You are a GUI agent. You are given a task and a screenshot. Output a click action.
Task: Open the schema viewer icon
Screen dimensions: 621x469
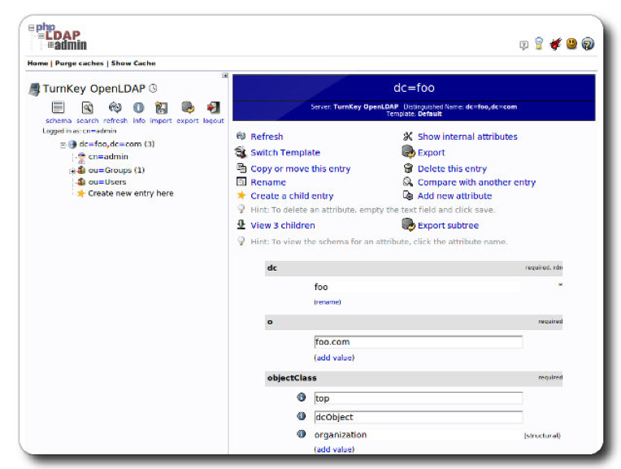click(59, 107)
